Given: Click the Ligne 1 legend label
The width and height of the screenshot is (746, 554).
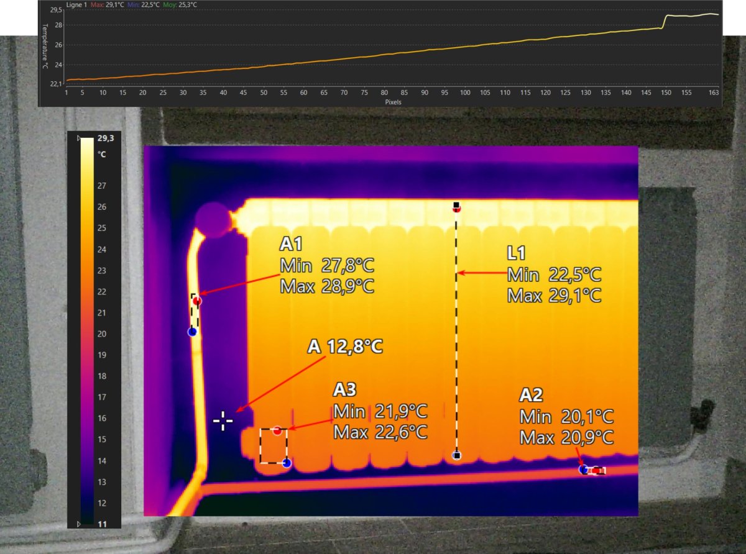Looking at the screenshot, I should coord(78,5).
